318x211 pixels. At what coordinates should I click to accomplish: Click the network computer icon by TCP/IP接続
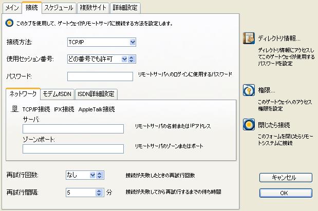tap(15, 109)
